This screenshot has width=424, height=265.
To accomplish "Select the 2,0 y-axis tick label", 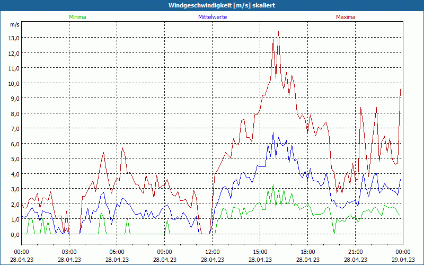I will pyautogui.click(x=14, y=204).
